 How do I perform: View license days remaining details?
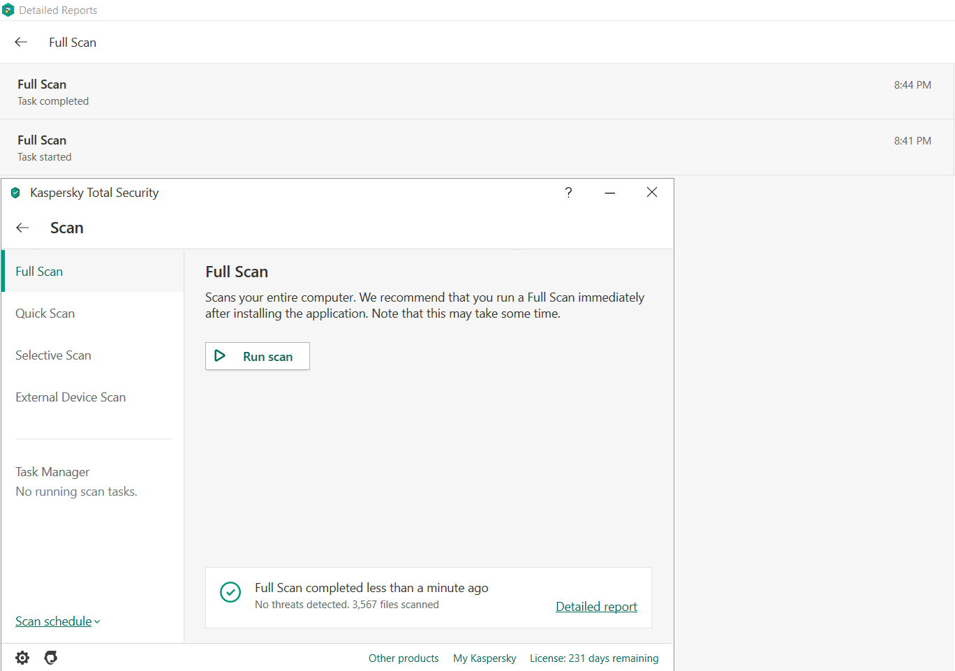(594, 658)
